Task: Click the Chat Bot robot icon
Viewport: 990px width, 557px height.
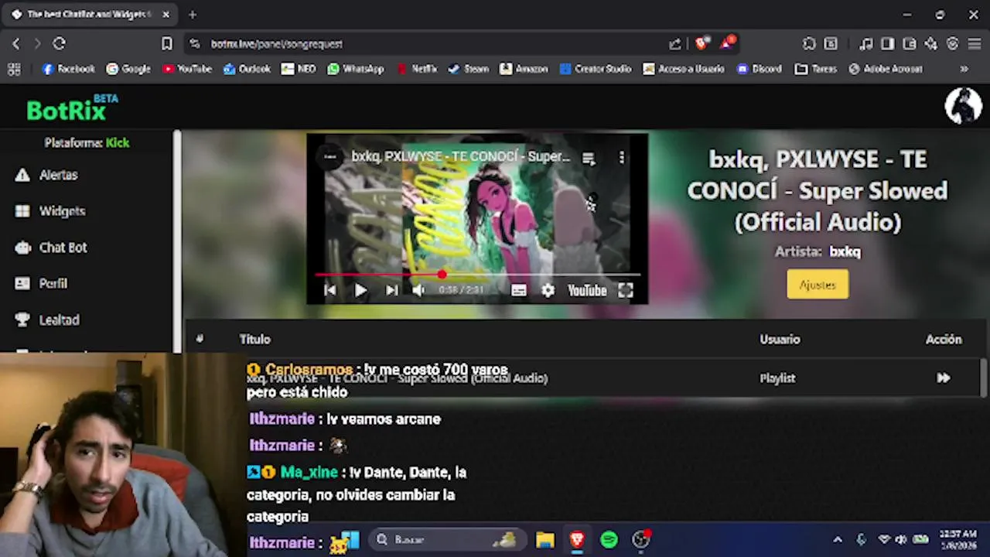Action: pos(22,248)
